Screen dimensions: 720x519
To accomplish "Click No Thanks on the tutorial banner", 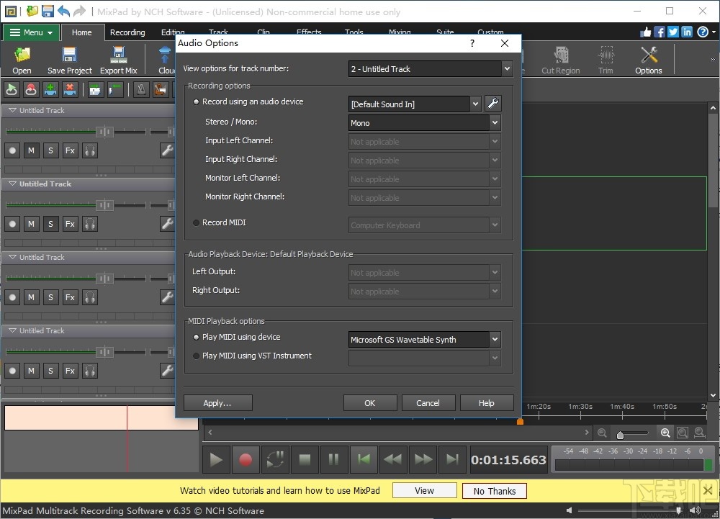I will tap(495, 491).
